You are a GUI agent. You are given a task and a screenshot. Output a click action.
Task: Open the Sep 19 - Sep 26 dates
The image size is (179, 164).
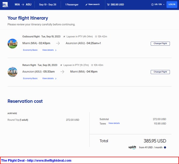(48, 5)
